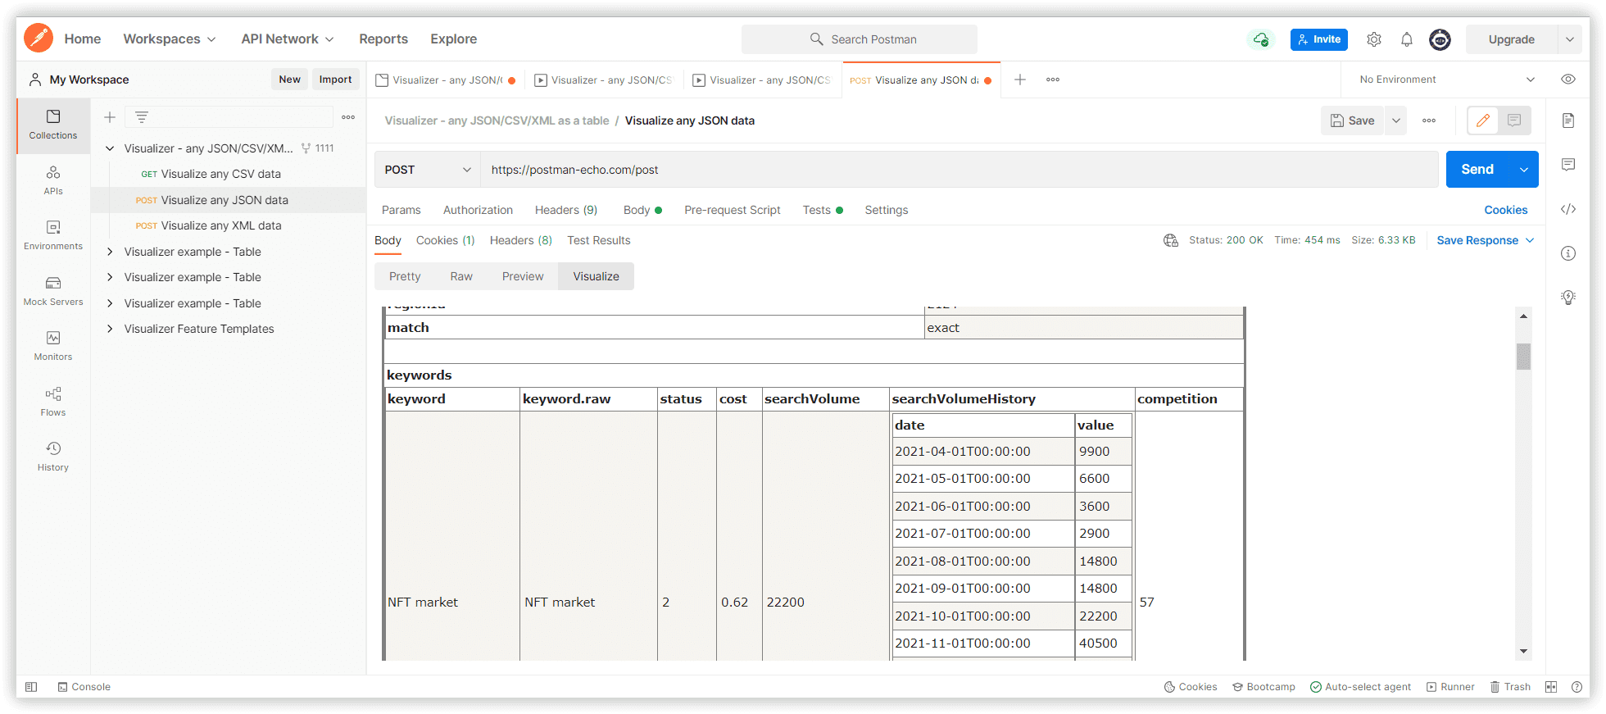1606x714 pixels.
Task: Open the API Network dropdown
Action: point(288,39)
